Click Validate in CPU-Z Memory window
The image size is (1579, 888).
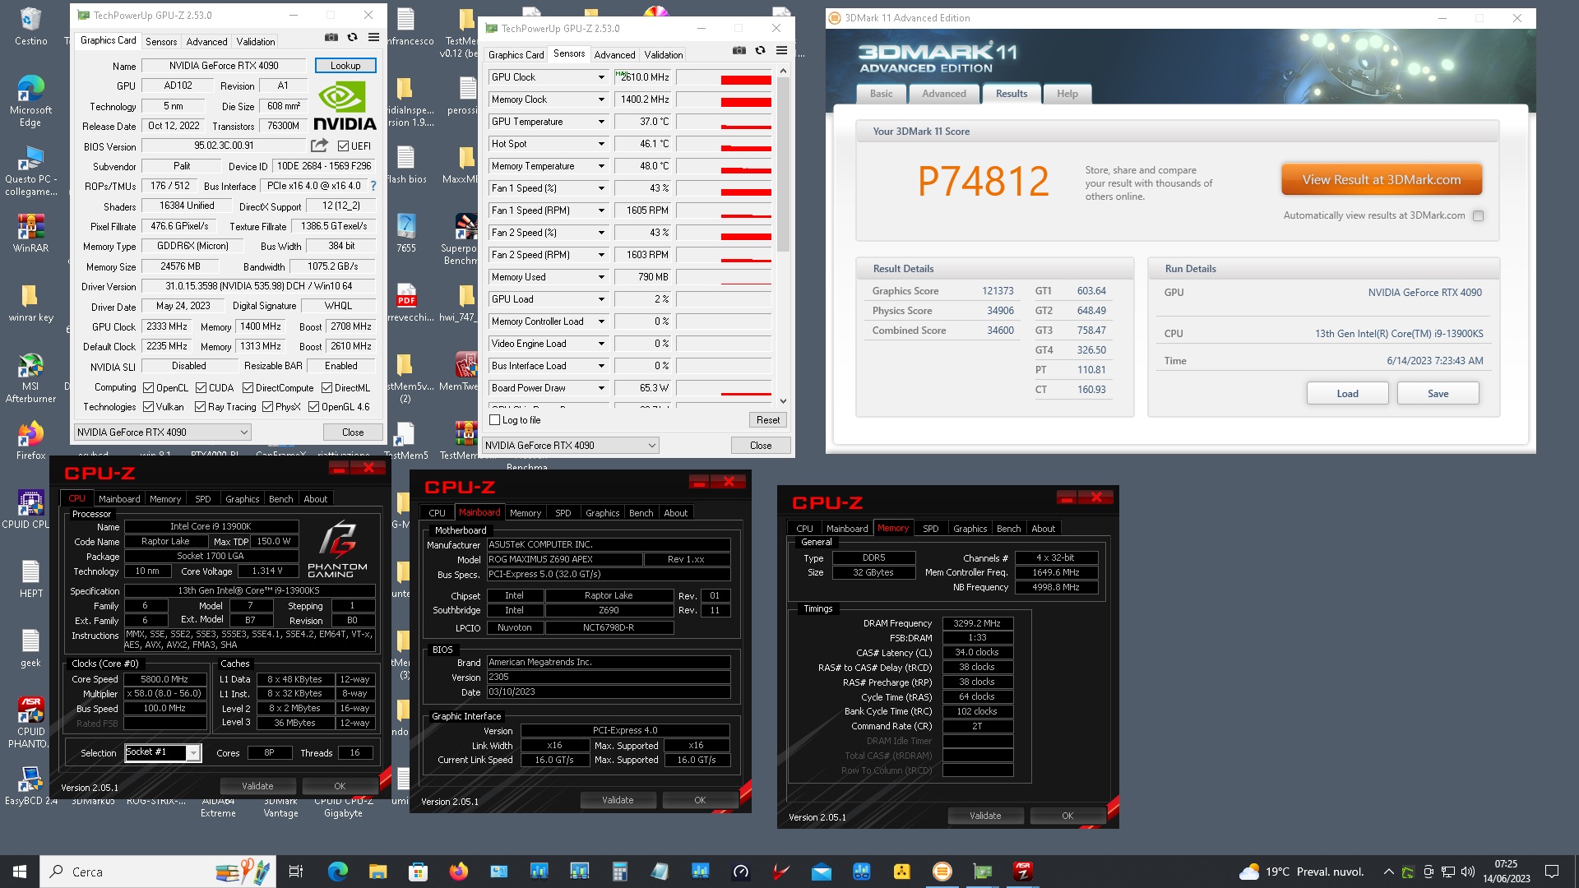click(985, 816)
